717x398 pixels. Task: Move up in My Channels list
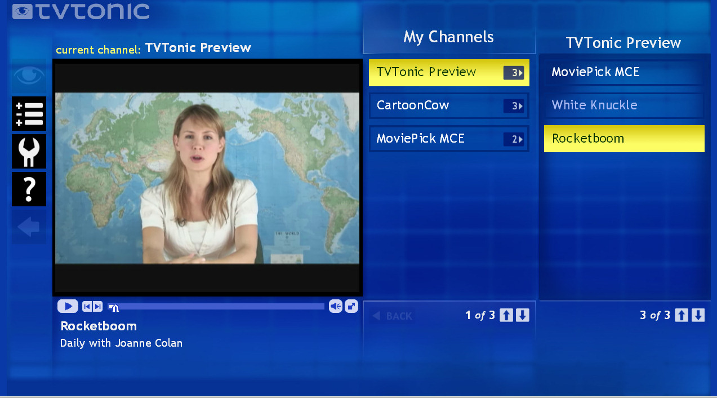coord(506,315)
